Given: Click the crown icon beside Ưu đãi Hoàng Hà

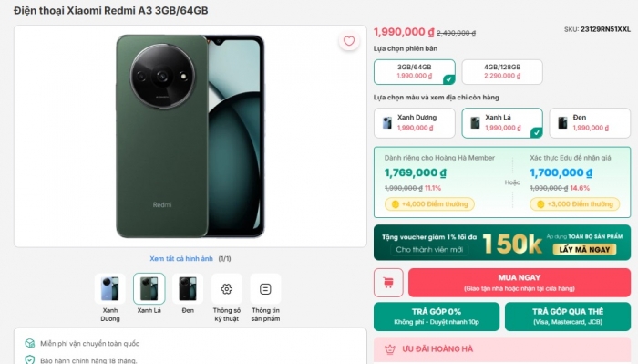Looking at the screenshot, I should point(390,348).
